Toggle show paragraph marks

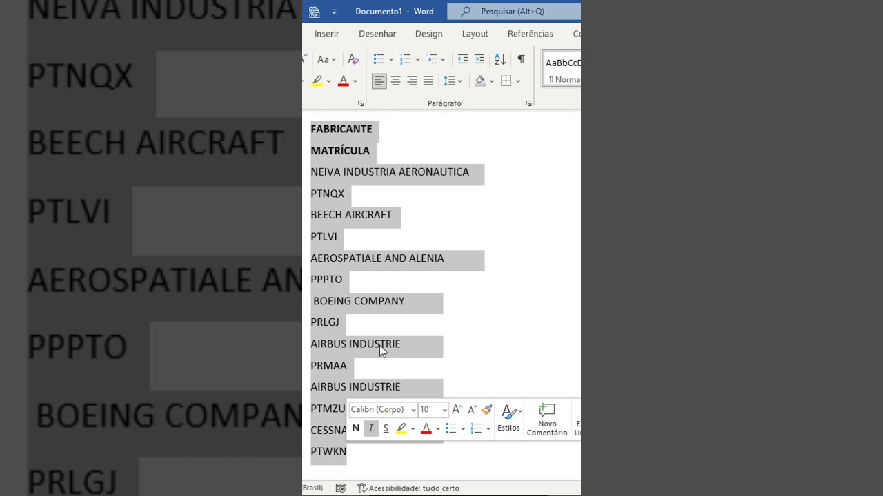[x=521, y=60]
